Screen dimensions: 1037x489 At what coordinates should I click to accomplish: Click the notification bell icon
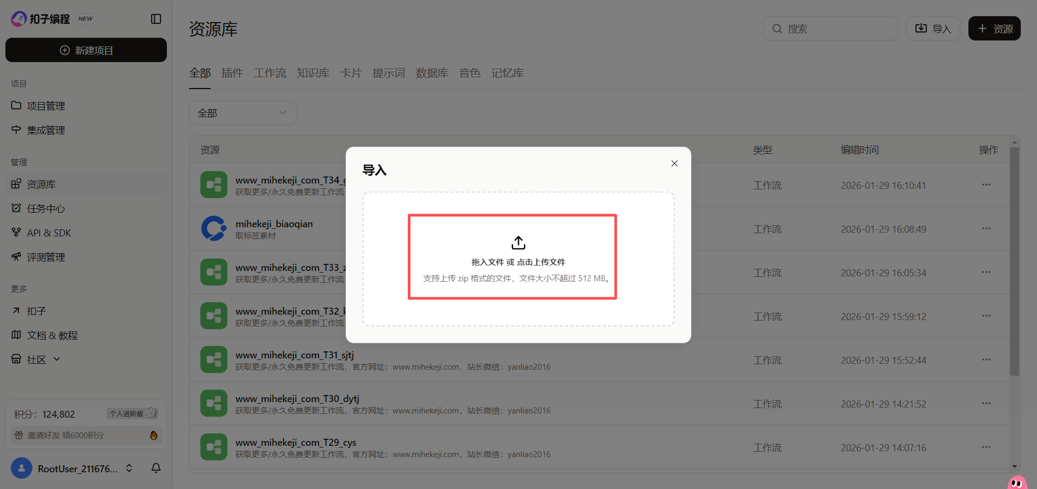(x=156, y=468)
